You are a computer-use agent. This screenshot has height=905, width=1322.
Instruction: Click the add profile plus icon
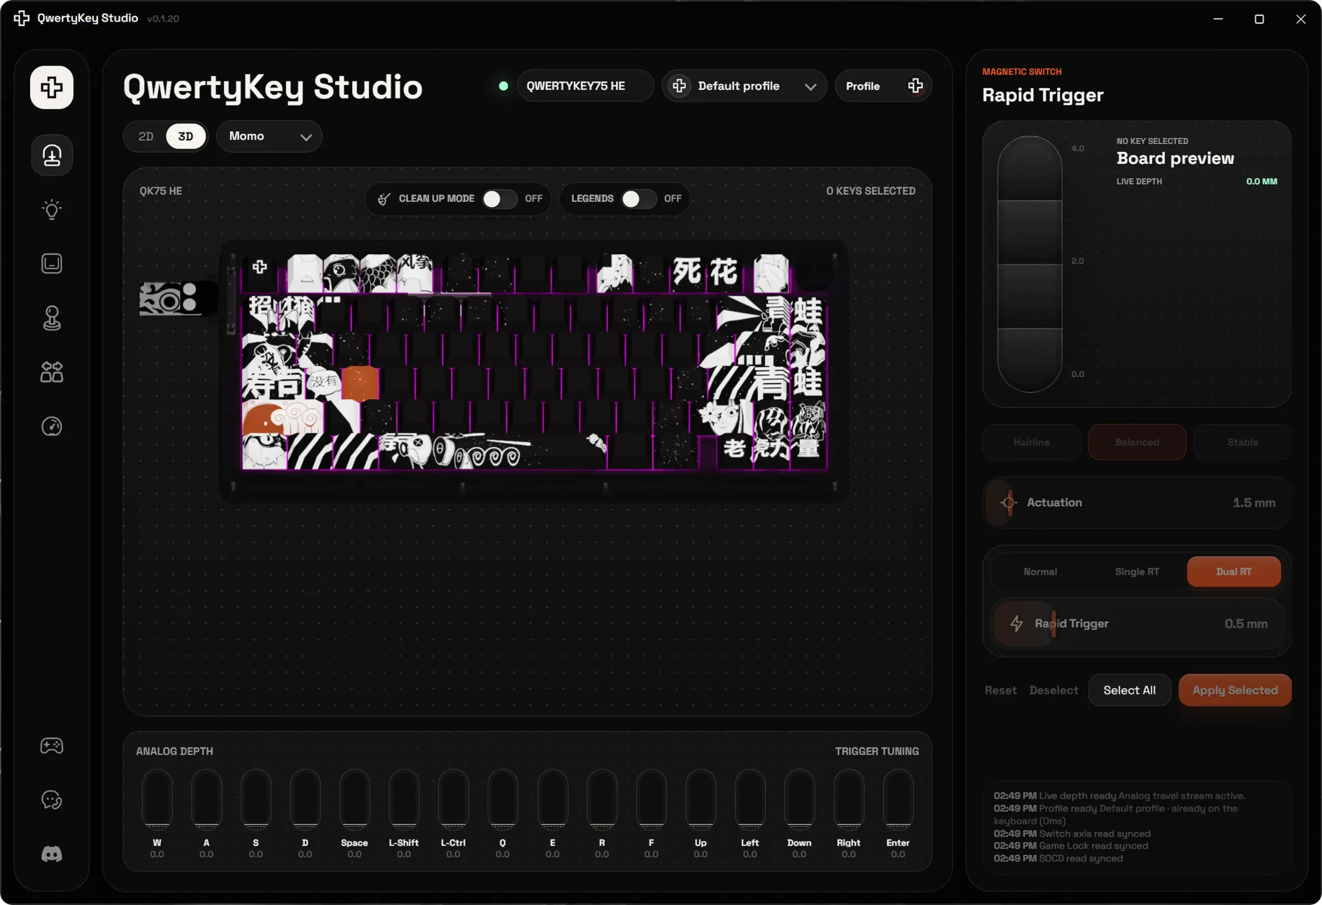point(915,86)
